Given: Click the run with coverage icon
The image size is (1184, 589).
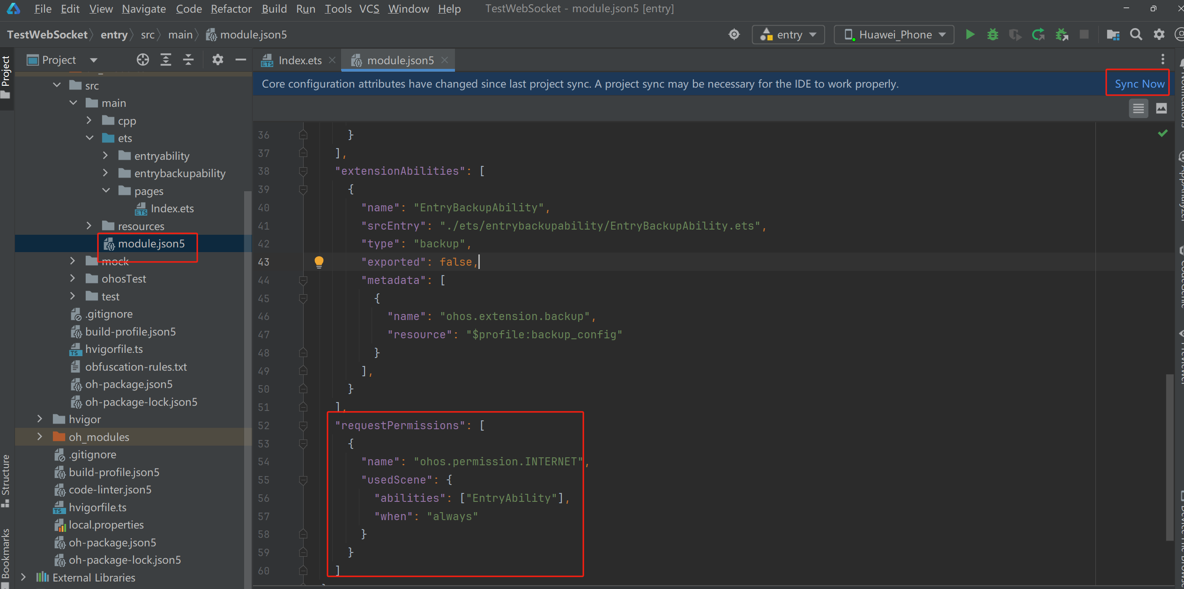Looking at the screenshot, I should pyautogui.click(x=1015, y=35).
